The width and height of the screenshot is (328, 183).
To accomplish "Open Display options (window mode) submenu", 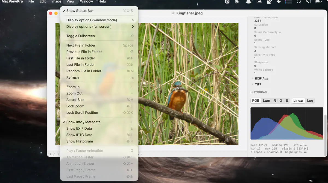I will 99,20.
